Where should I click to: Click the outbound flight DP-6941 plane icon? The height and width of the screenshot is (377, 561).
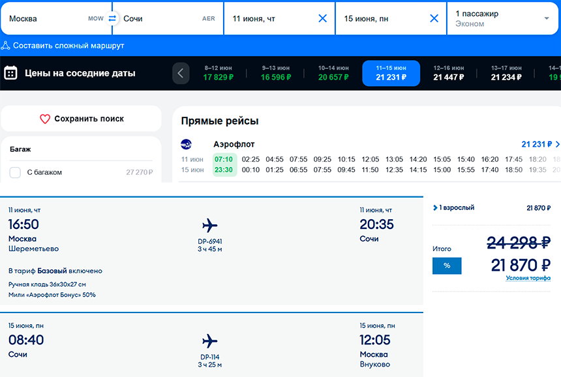[x=209, y=226]
